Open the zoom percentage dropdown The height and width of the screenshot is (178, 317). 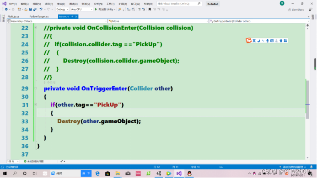(x=13, y=161)
